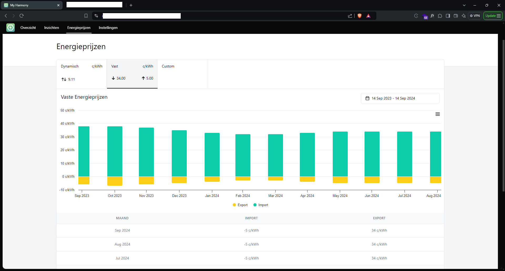Open Brave Shields lion icon

(360, 16)
